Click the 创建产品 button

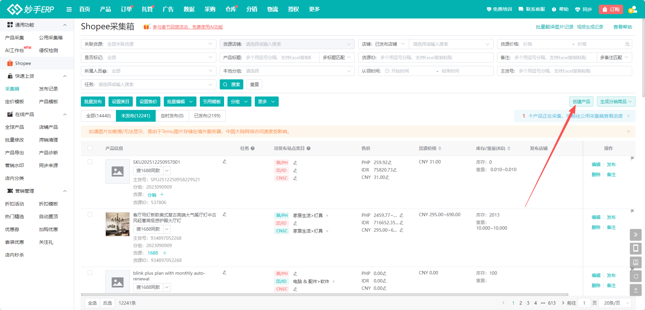[x=581, y=102]
